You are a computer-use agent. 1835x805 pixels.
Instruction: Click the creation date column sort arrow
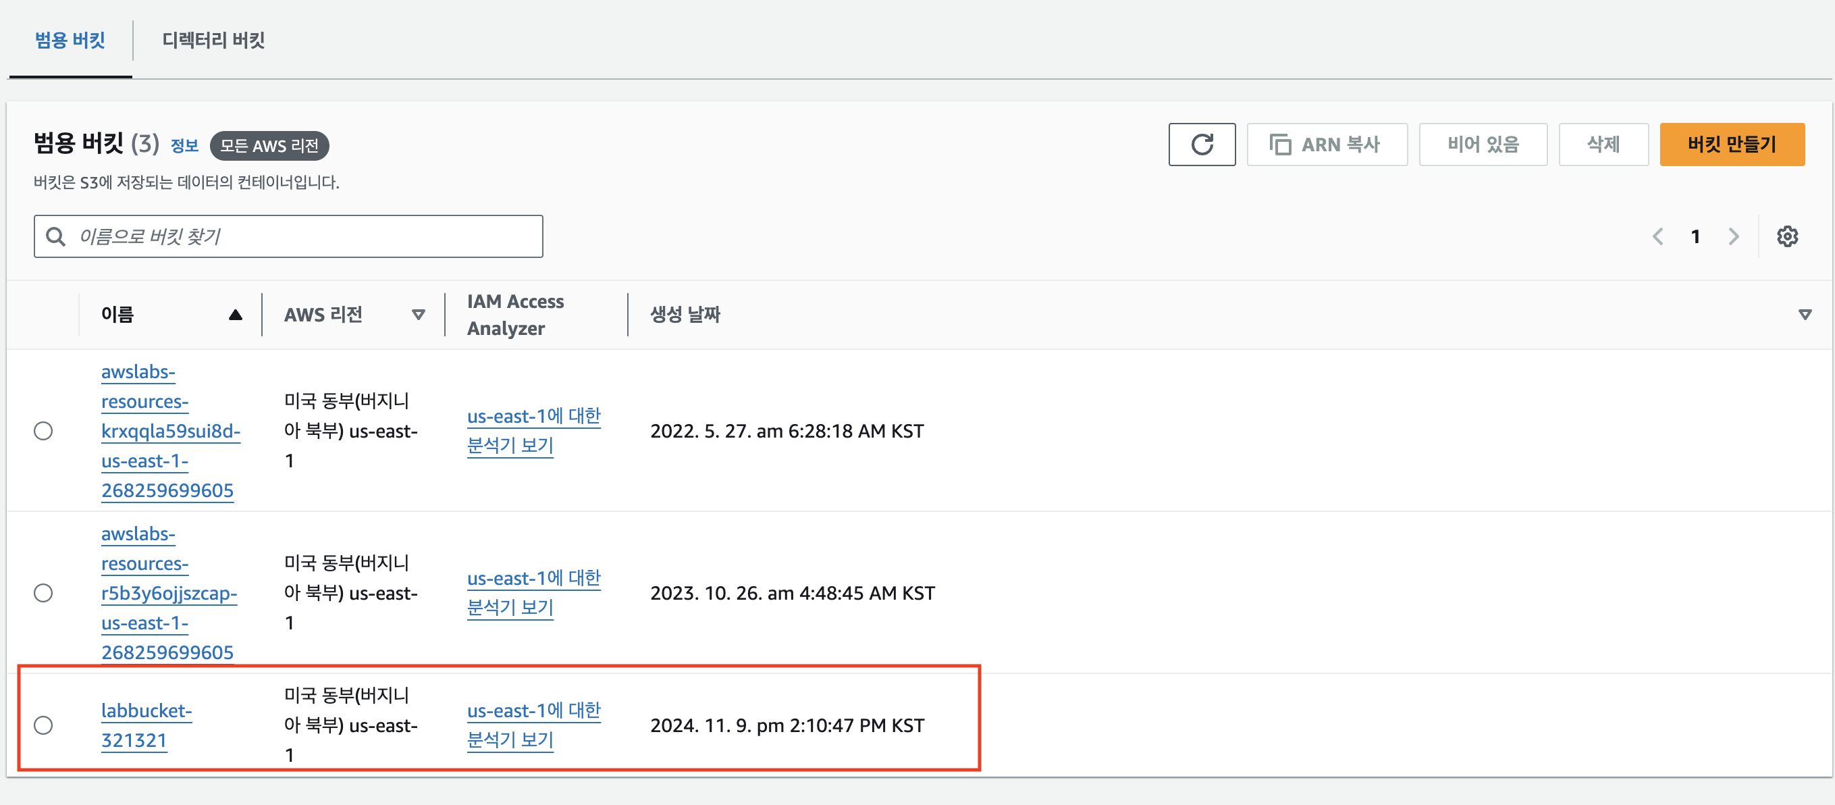tap(1805, 315)
